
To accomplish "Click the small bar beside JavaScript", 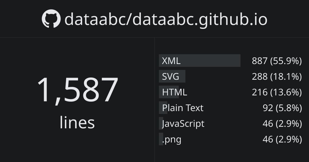I will click(x=161, y=123).
